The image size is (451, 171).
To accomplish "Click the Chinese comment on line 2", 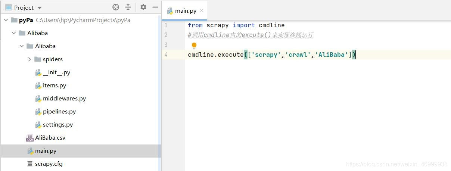I will tap(251, 35).
